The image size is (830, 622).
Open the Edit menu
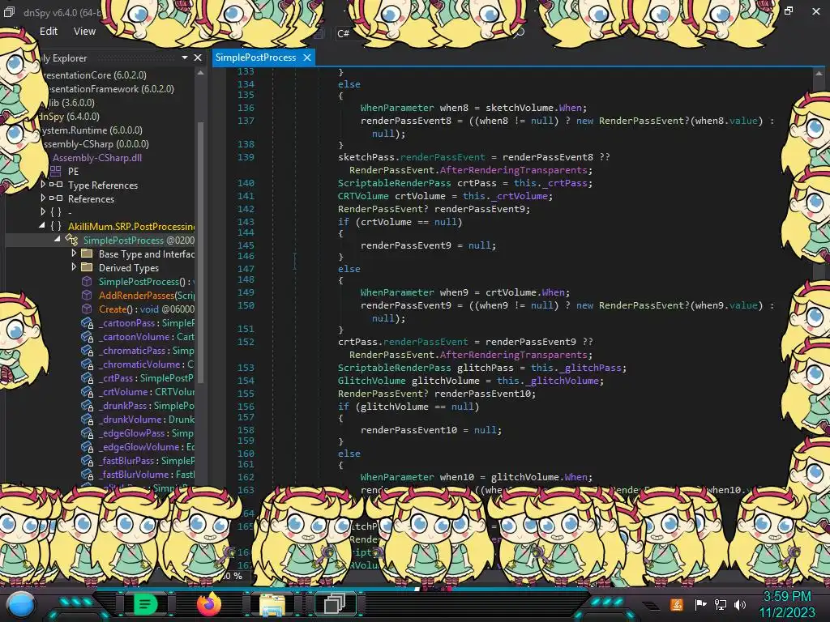pos(48,32)
